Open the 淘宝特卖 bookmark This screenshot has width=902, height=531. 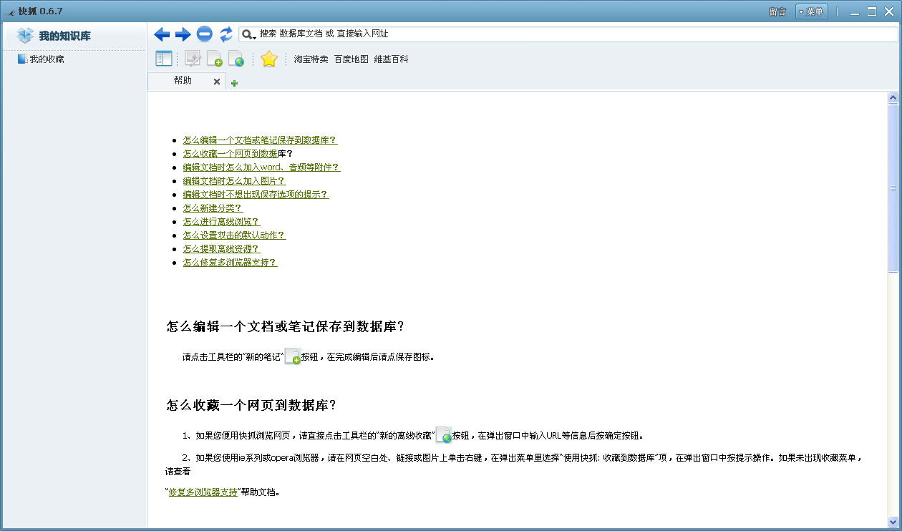click(x=311, y=59)
